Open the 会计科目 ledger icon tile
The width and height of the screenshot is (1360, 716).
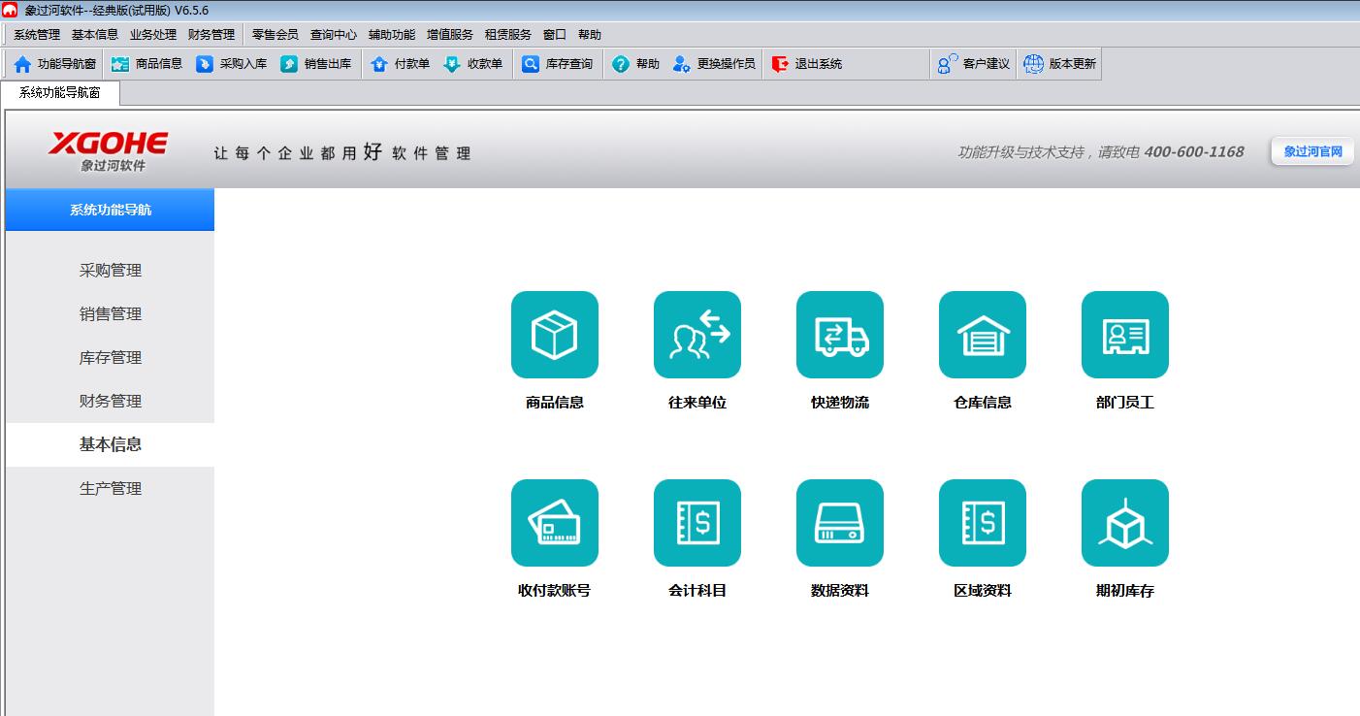pyautogui.click(x=697, y=523)
